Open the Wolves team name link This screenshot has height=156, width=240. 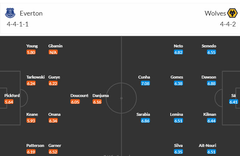coord(214,13)
